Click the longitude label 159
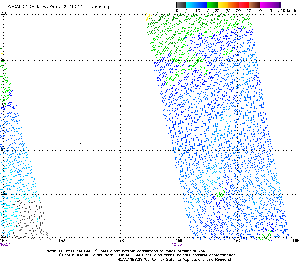Screen dimensions: 299x262 coord(179,241)
